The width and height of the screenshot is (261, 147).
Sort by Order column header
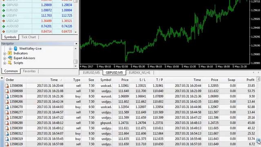[10, 80]
